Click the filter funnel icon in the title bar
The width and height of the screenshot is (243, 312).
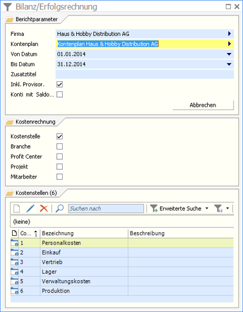click(8, 6)
